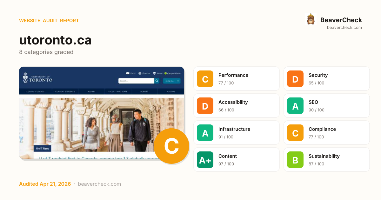Click the green A Infrastructure grade badge

click(x=205, y=133)
